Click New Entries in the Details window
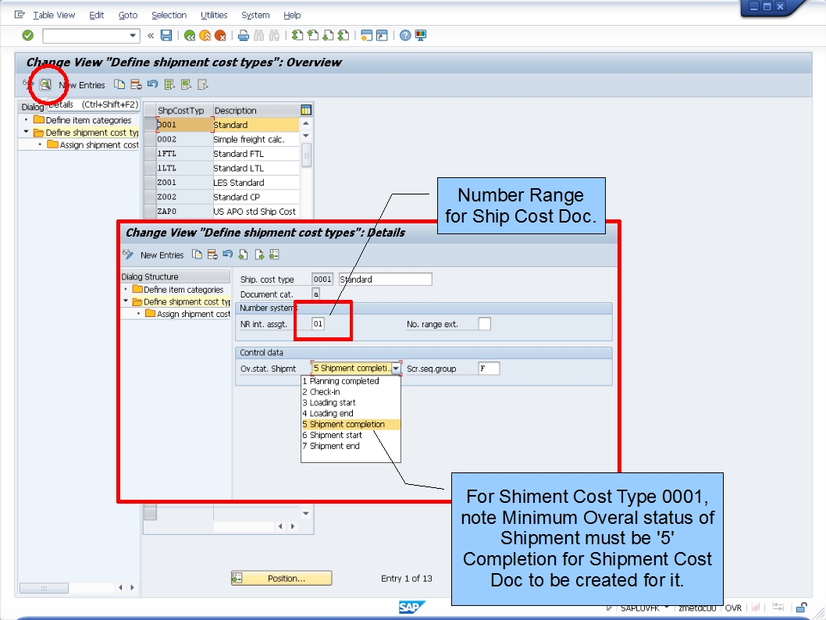826x620 pixels. coord(162,255)
